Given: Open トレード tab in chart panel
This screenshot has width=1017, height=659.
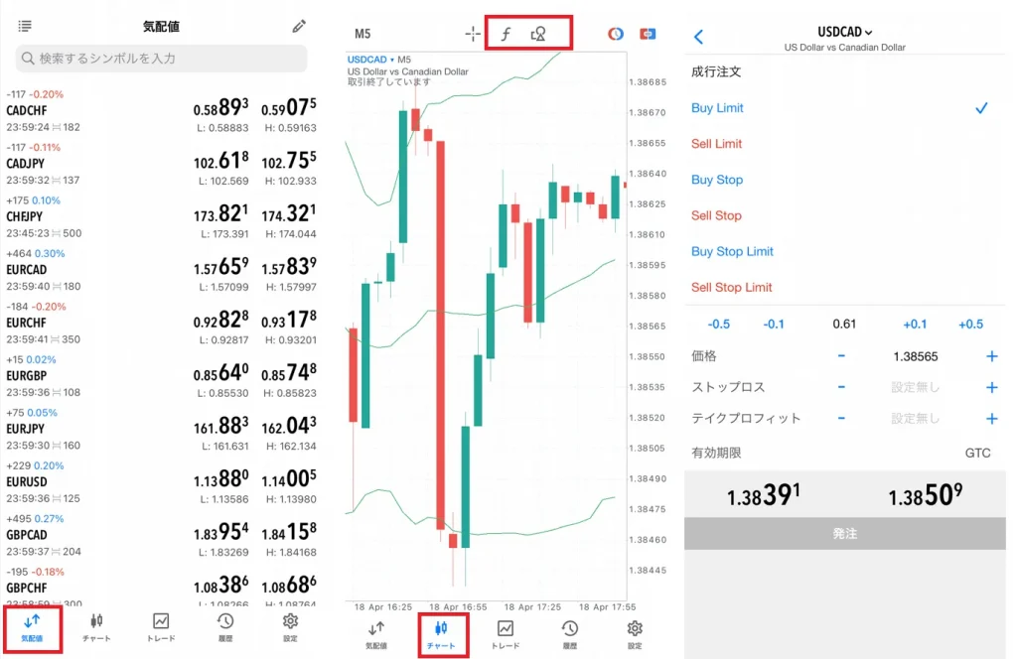Looking at the screenshot, I should [x=506, y=635].
